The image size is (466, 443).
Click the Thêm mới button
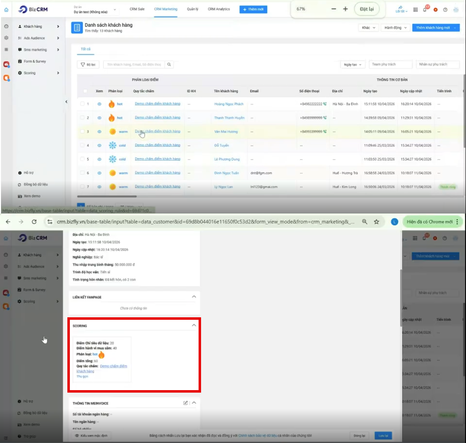coord(253,9)
